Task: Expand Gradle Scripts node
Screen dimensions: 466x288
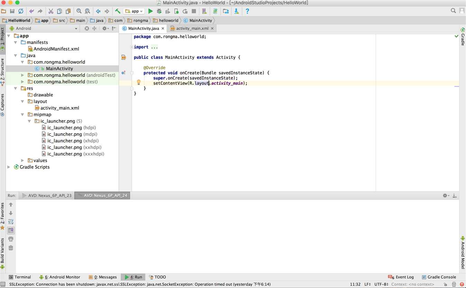Action: pyautogui.click(x=9, y=167)
